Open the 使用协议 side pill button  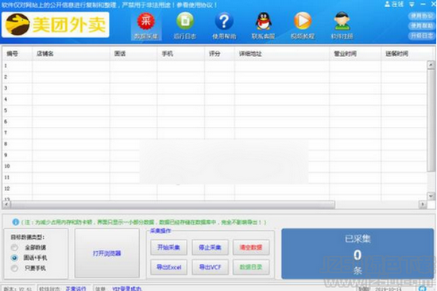(422, 16)
